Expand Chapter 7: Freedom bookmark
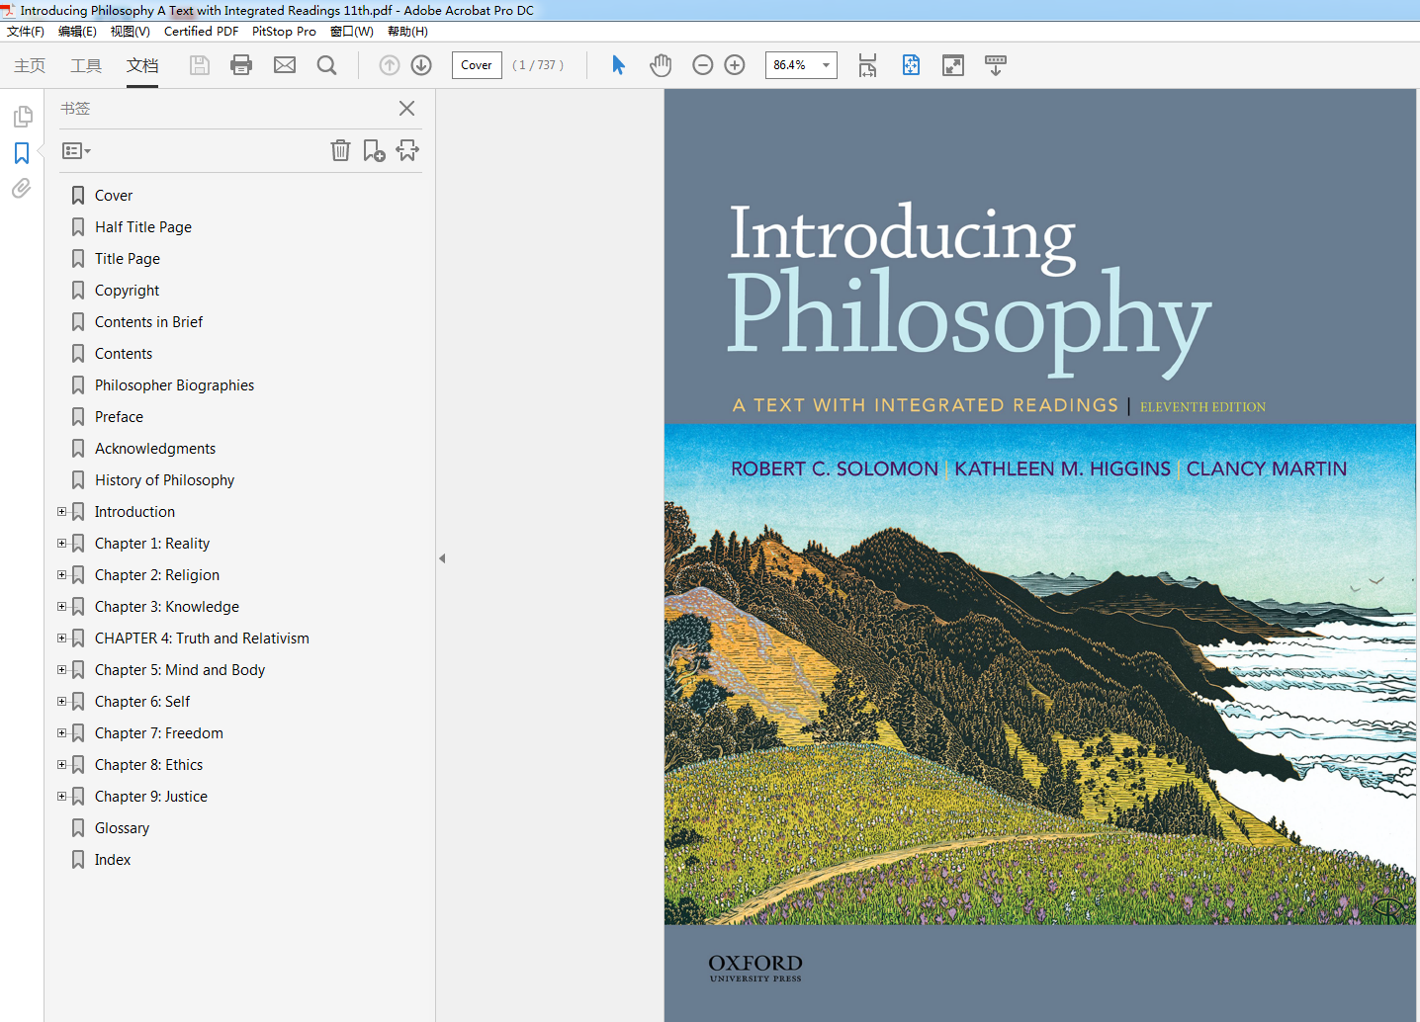This screenshot has width=1420, height=1022. point(61,733)
